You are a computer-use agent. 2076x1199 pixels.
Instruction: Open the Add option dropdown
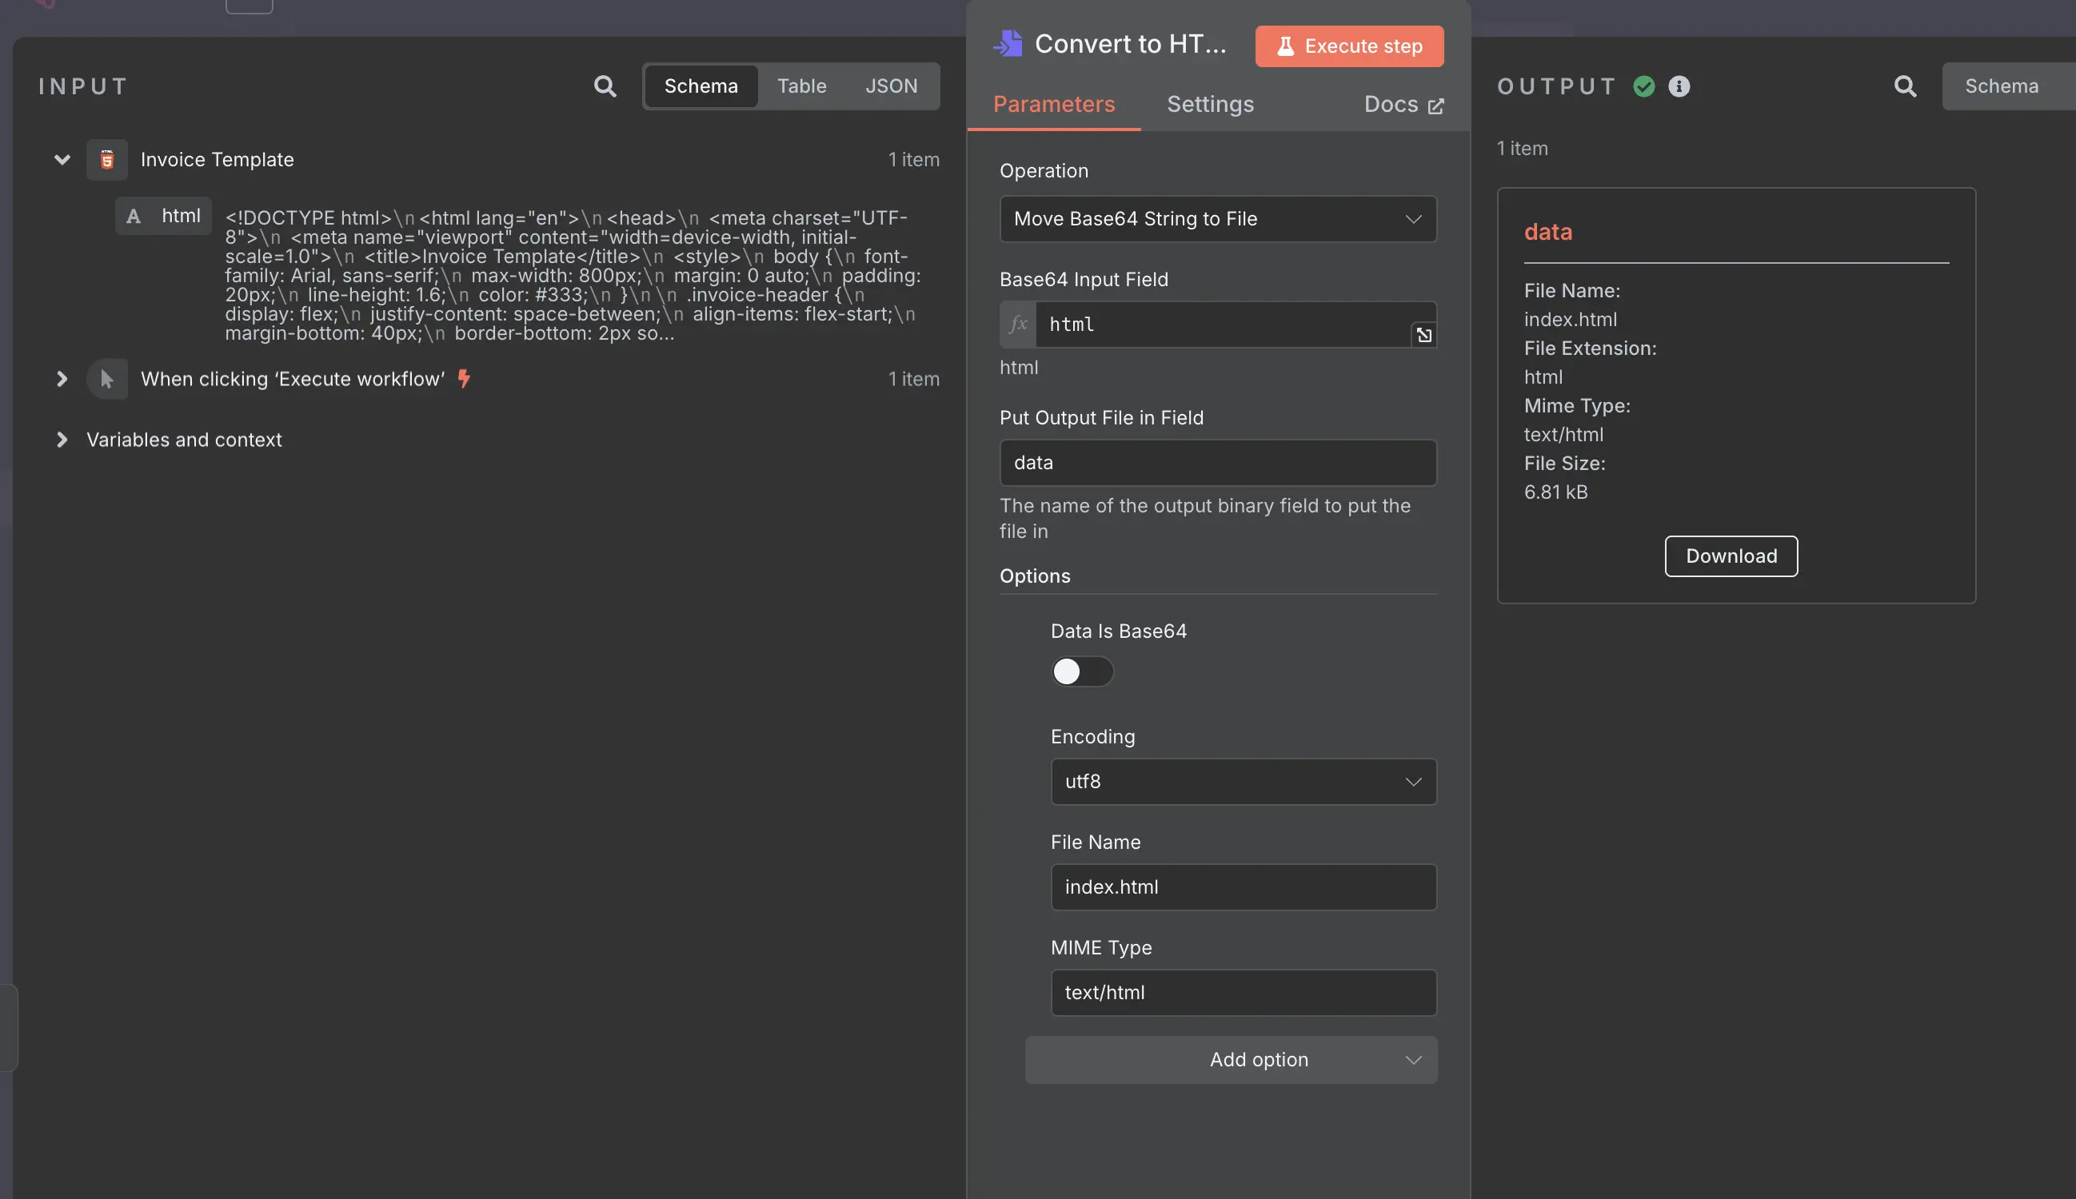pyautogui.click(x=1231, y=1060)
